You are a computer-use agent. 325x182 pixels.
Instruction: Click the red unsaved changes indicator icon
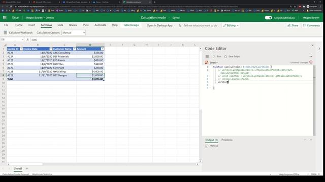(x=311, y=62)
